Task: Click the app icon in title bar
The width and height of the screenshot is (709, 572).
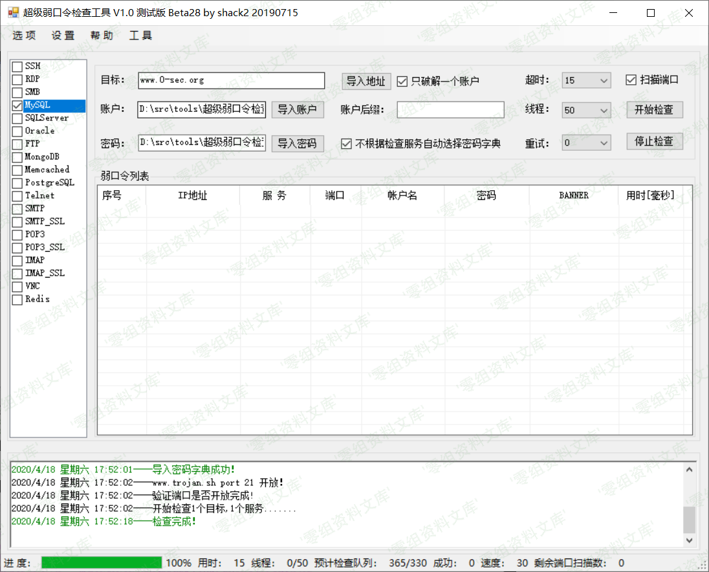Action: pos(13,13)
